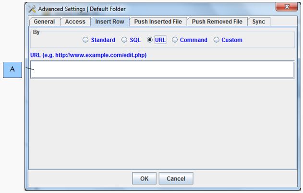Close the Advanced Settings dialog
The height and width of the screenshot is (193, 303).
pos(287,7)
